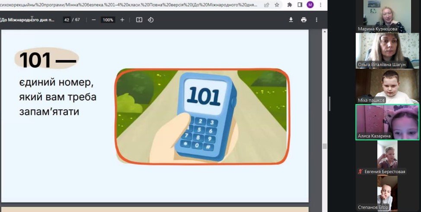Click the browser address bar URL
The width and height of the screenshot is (421, 212).
pos(130,5)
